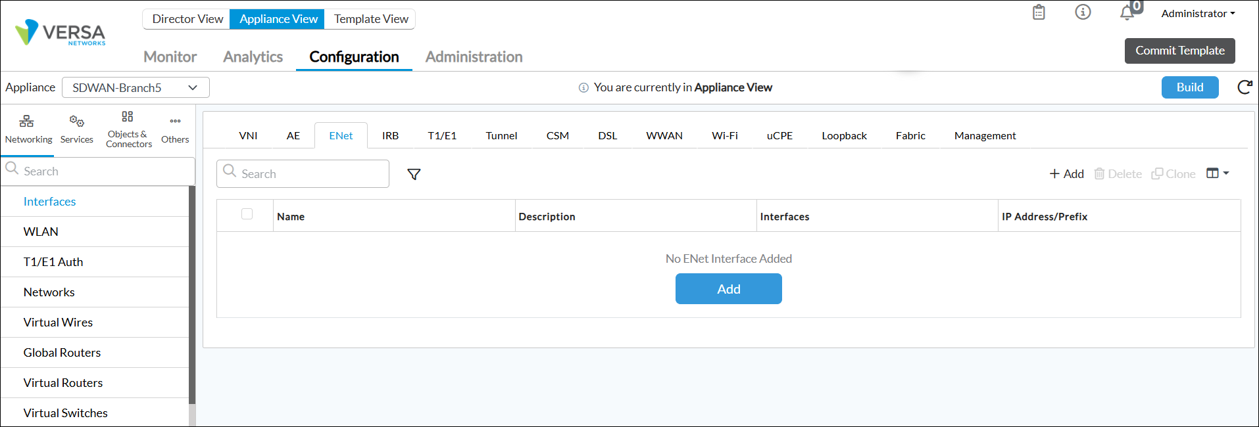Expand the column chooser dropdown
Viewport: 1259px width, 427px height.
[1218, 173]
